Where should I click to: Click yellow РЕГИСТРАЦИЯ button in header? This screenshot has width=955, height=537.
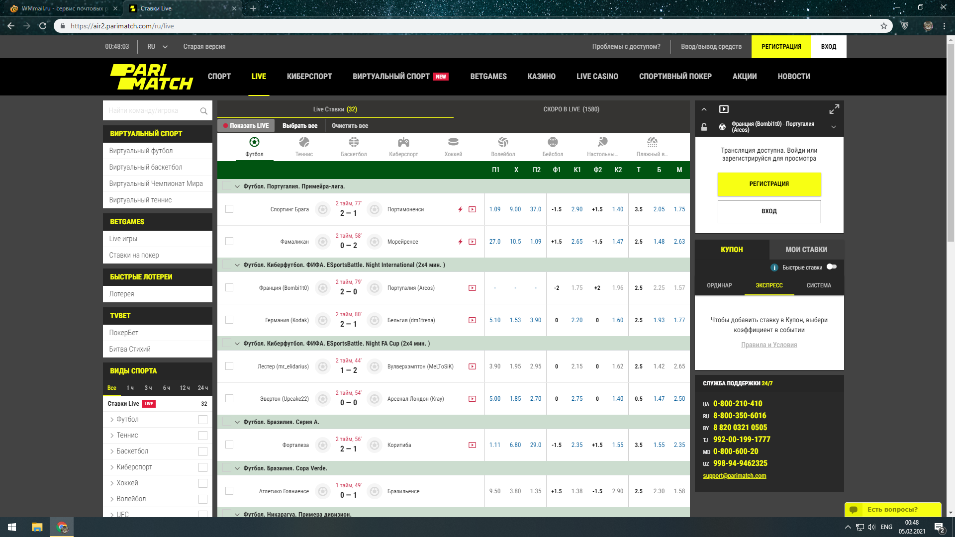[781, 47]
